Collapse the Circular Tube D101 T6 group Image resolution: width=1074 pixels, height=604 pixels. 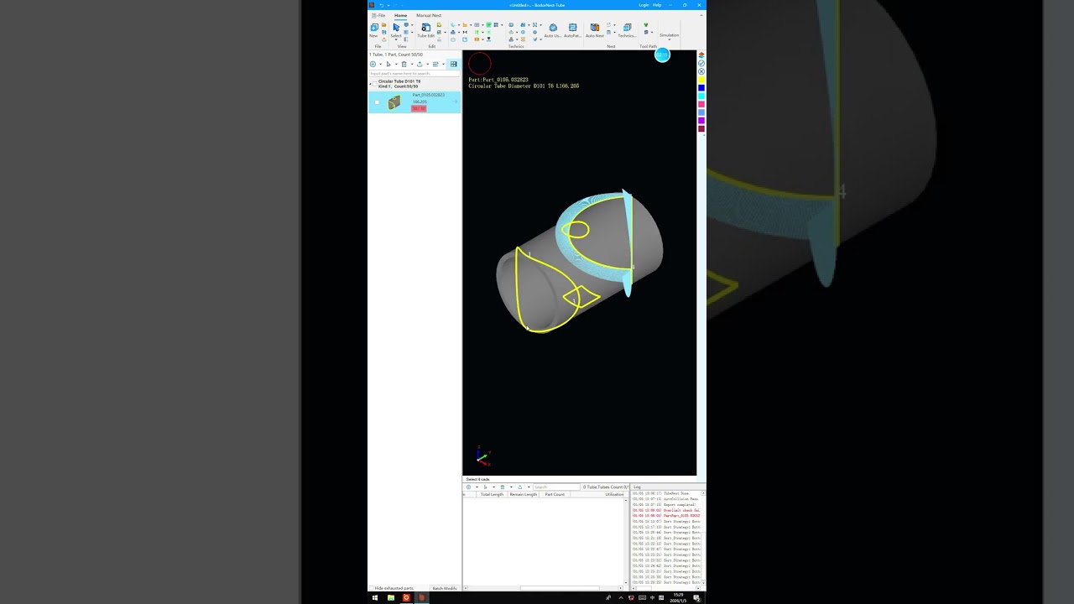click(x=370, y=84)
